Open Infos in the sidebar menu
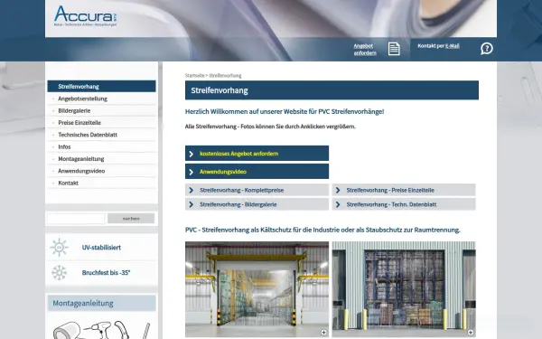 point(101,147)
